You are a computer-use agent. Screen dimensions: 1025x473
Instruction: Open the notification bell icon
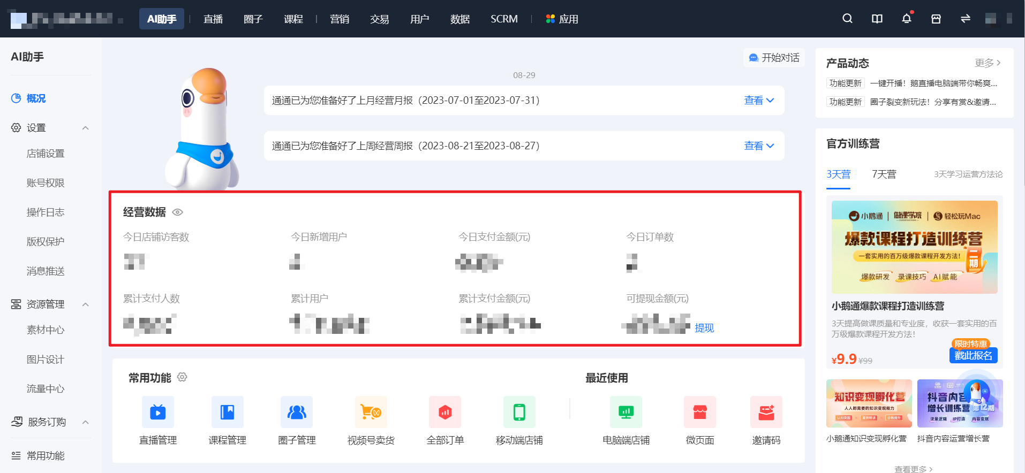click(x=906, y=19)
